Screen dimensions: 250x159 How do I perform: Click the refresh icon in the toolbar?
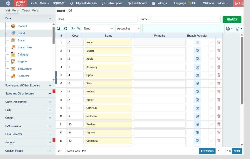pos(66,29)
